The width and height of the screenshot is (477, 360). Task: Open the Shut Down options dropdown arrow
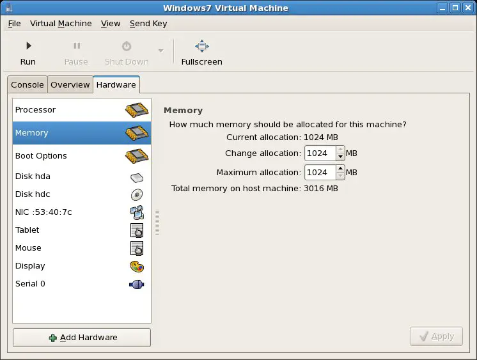pos(160,51)
